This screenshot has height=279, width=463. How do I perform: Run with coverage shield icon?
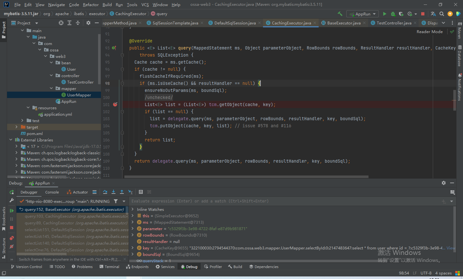[x=401, y=14]
